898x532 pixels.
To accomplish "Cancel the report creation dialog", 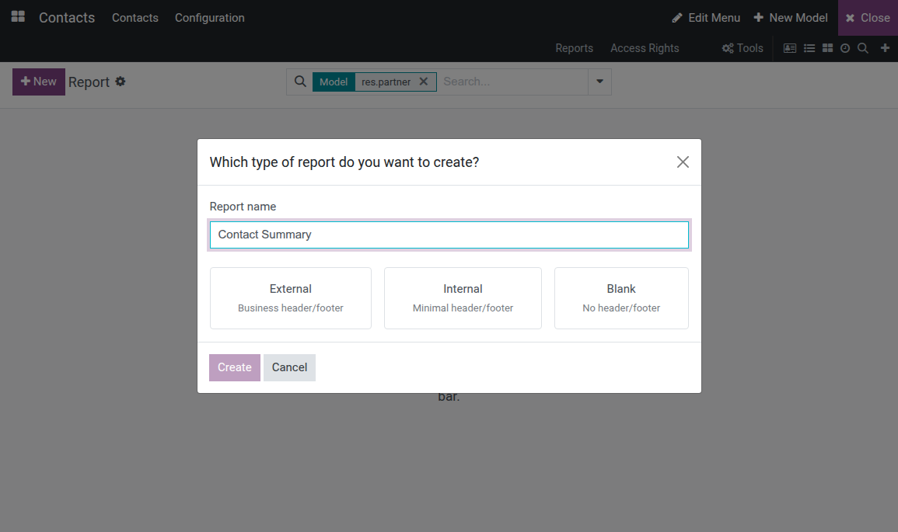I will [289, 367].
